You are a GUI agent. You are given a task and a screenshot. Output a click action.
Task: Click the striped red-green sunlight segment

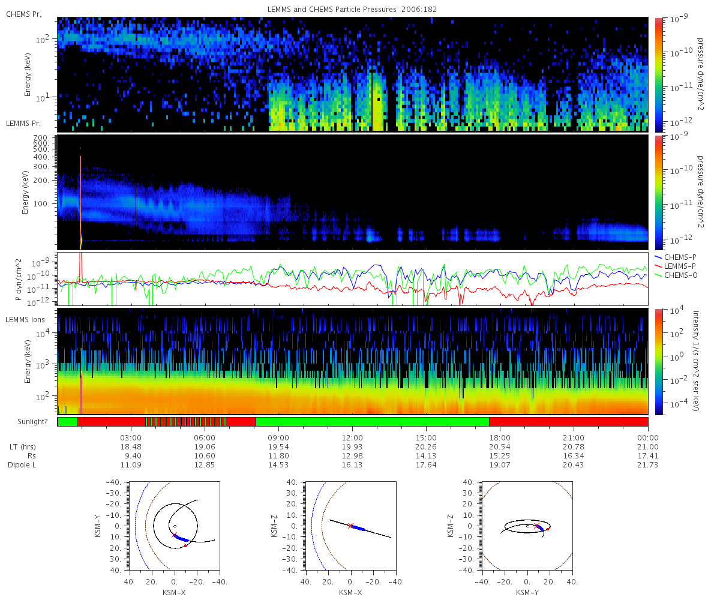tap(187, 422)
